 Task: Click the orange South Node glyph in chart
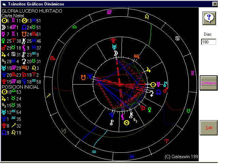(83, 77)
